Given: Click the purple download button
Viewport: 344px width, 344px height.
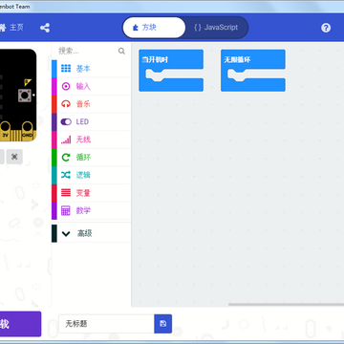Looking at the screenshot, I should (x=20, y=324).
